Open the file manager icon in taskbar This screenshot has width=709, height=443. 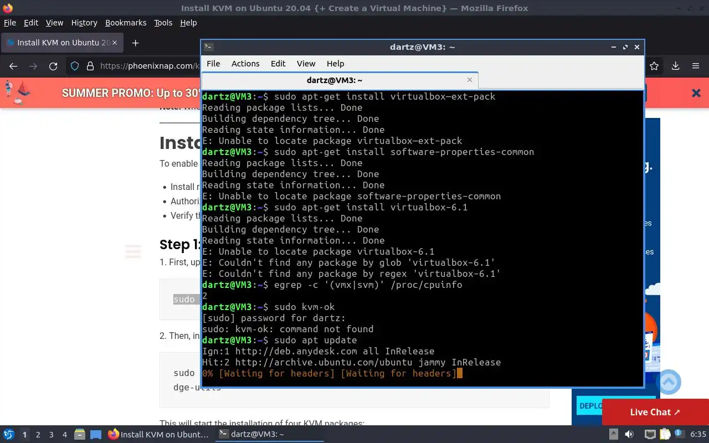(x=80, y=435)
